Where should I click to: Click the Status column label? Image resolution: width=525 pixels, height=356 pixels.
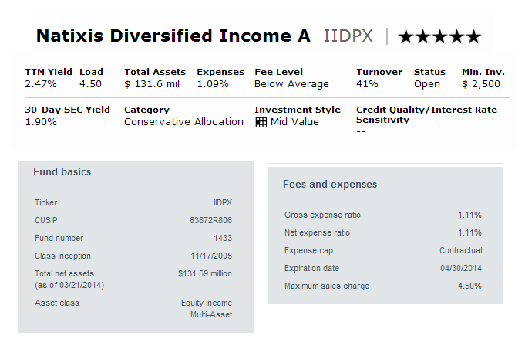(x=429, y=72)
